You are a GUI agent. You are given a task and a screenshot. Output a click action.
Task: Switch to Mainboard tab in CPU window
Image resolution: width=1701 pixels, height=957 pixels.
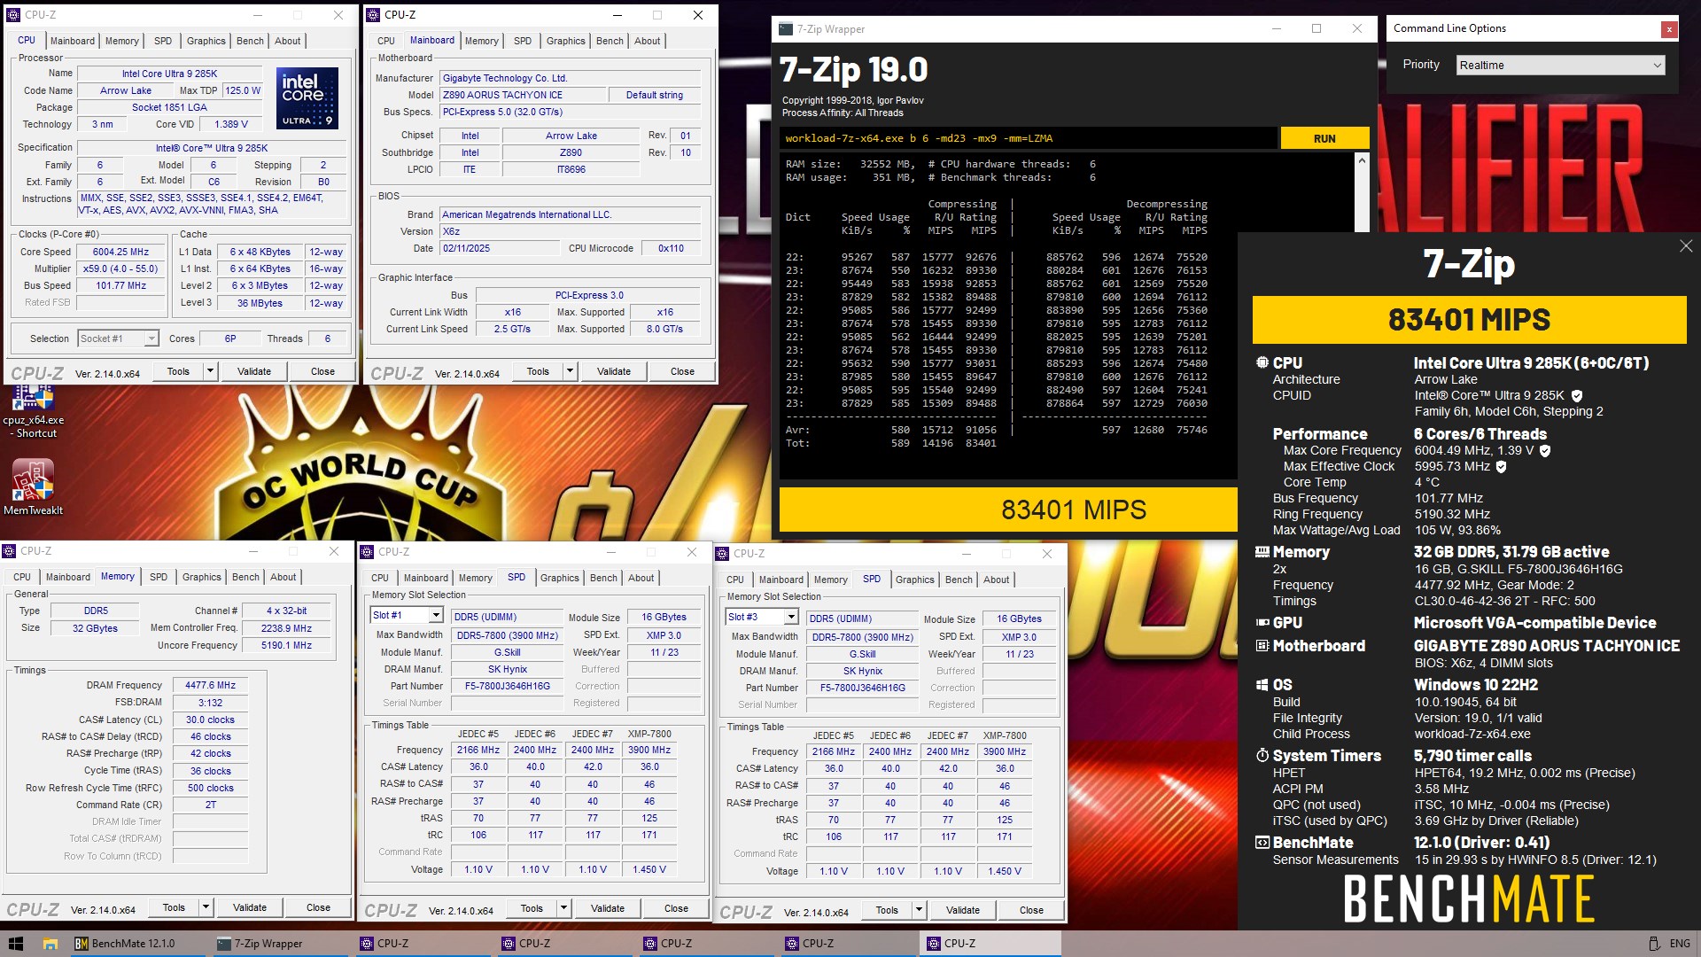(73, 41)
